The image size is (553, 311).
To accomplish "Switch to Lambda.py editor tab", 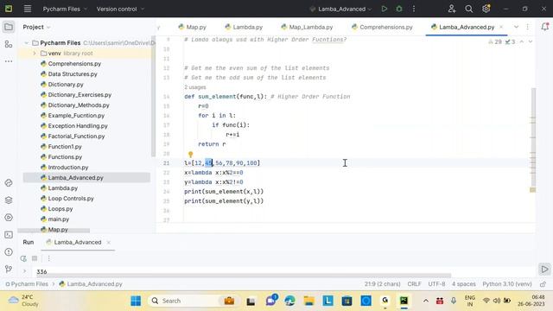I will point(244,27).
